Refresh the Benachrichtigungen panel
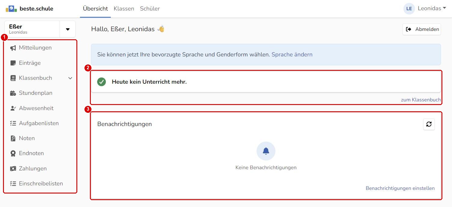 point(429,124)
